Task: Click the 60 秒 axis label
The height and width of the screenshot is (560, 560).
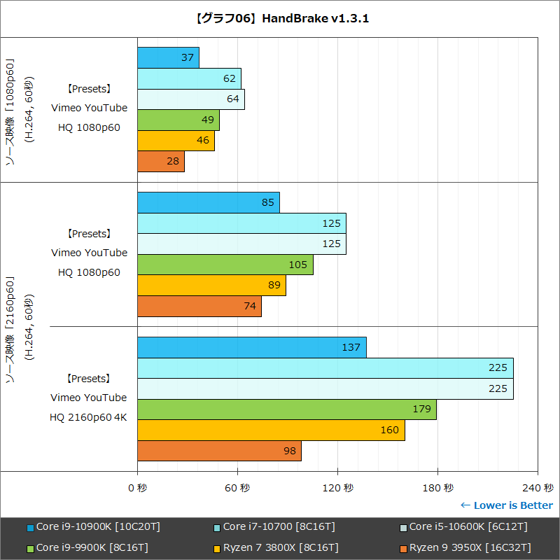Action: tap(237, 488)
